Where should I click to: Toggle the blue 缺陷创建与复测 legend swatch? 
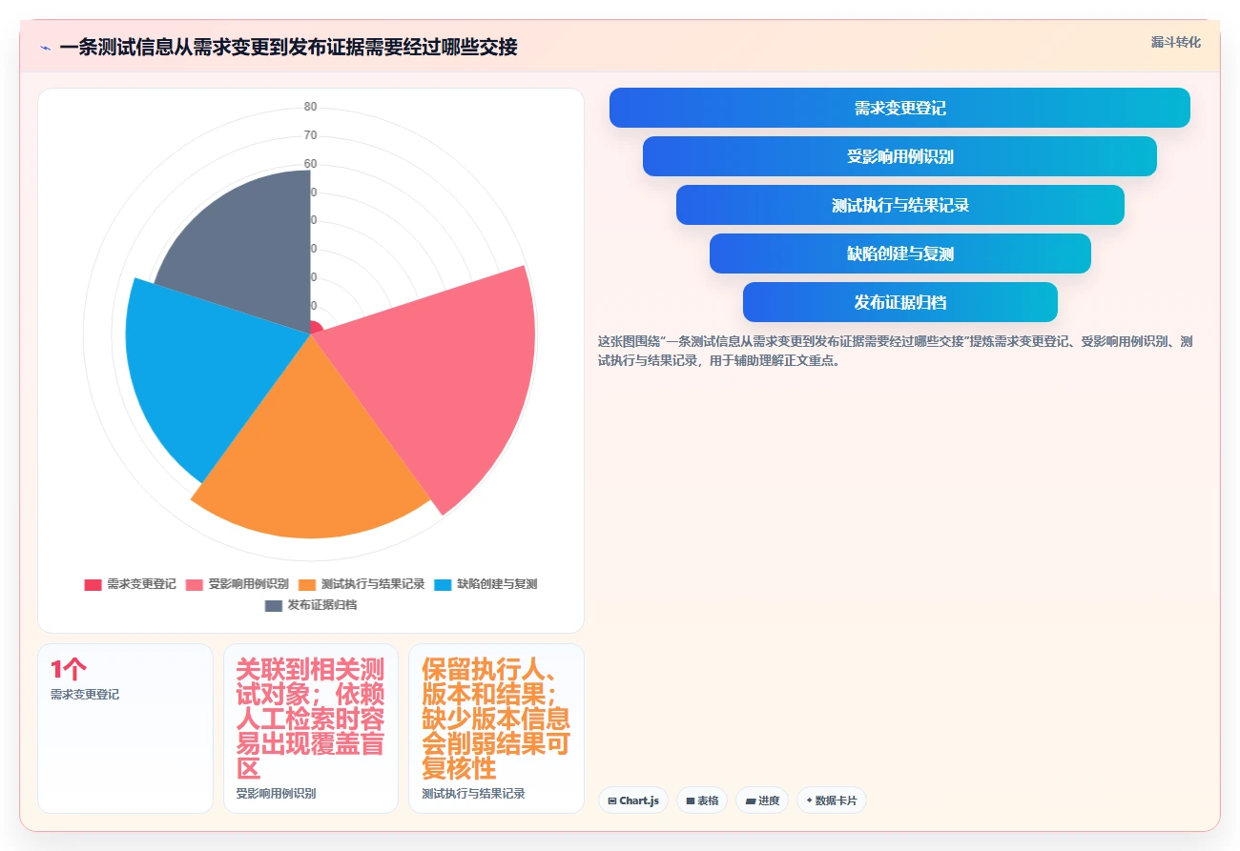tap(443, 584)
